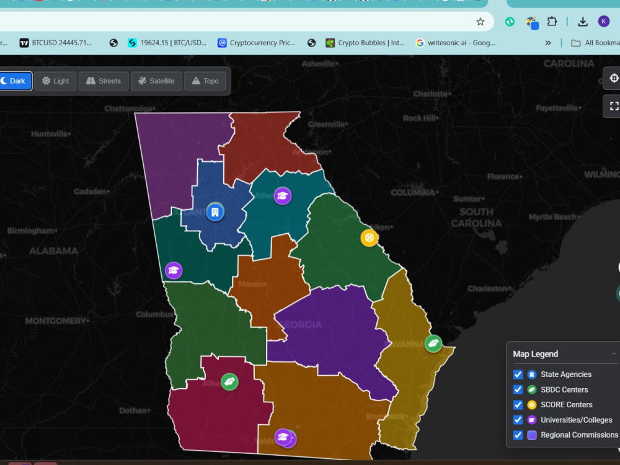Viewport: 620px width, 465px height.
Task: Click the blue State Agency marker near Atlanta
Action: (215, 212)
